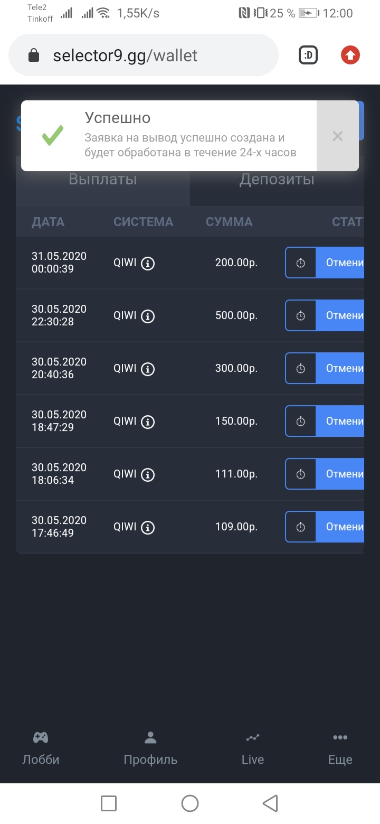Open browser tab switcher icon
Viewport: 380px width, 824px height.
(x=308, y=55)
